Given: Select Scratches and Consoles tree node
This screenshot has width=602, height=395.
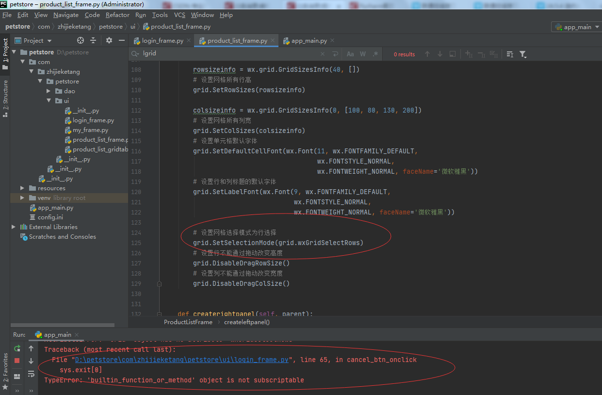Looking at the screenshot, I should click(62, 236).
